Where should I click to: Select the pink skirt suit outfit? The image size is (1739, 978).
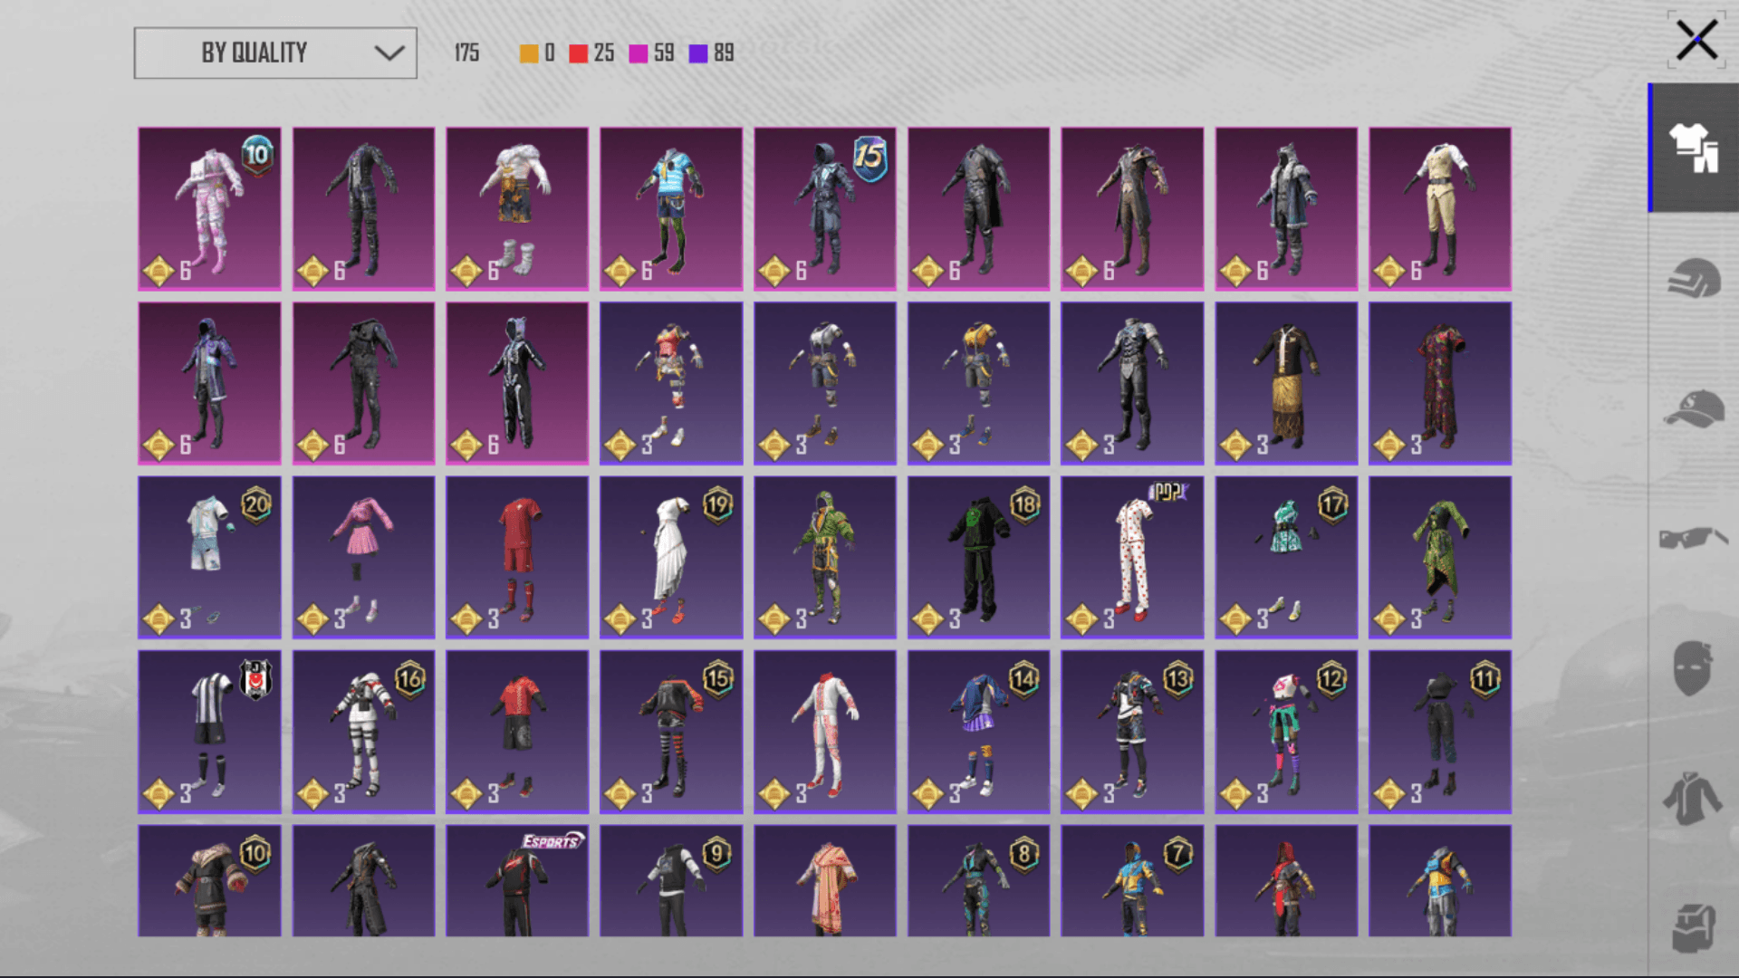coord(363,558)
